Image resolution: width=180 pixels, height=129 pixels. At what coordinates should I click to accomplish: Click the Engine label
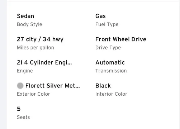pos(25,71)
